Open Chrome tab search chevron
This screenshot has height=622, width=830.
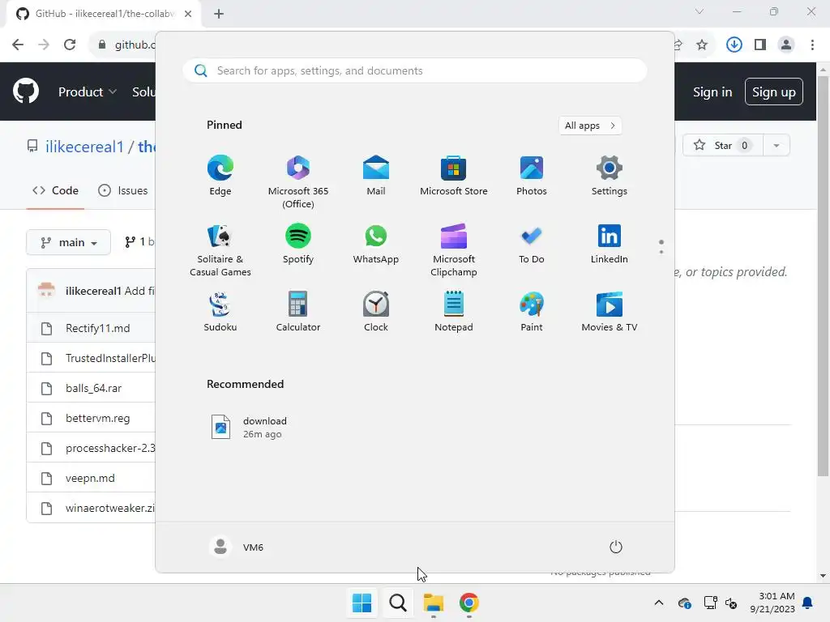pyautogui.click(x=700, y=11)
